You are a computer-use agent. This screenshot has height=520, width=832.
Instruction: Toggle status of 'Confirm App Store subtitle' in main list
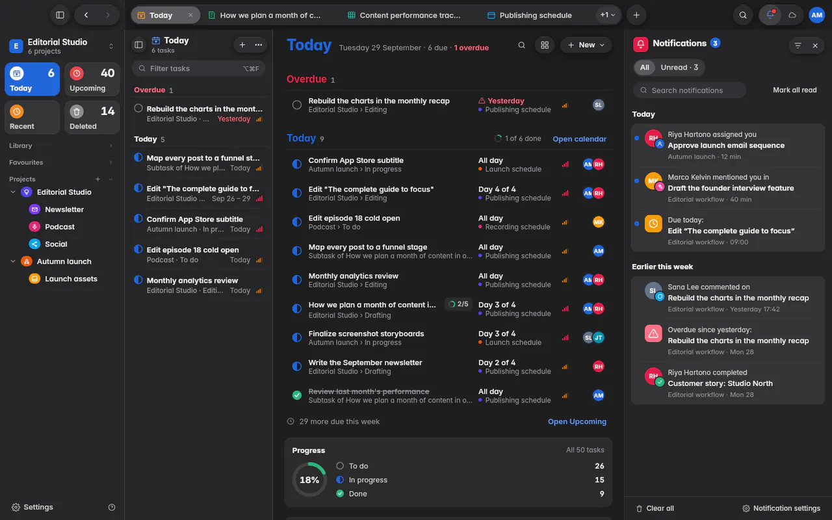tap(297, 164)
